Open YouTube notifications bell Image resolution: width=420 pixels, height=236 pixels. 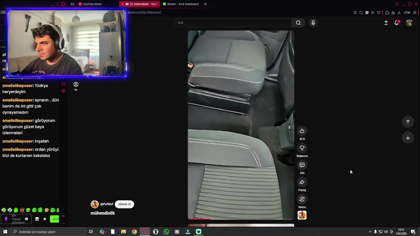coord(397,23)
